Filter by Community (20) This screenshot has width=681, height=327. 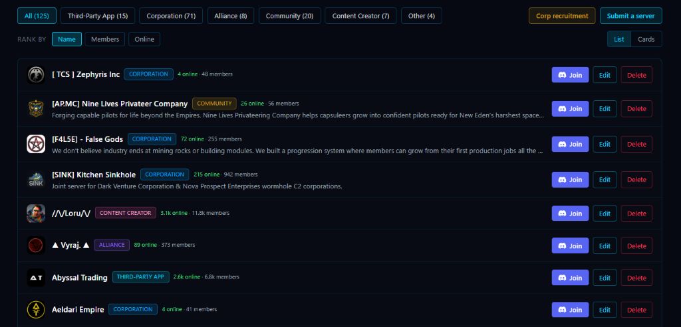(x=290, y=16)
